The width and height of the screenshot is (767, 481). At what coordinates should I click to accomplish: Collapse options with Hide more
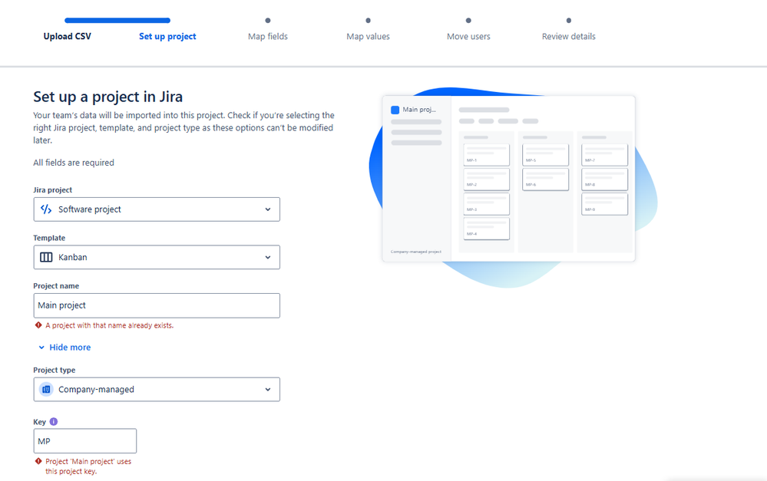pyautogui.click(x=64, y=347)
